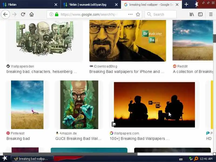Toggle the sidebar view icon
216x162 pixels.
200,14
